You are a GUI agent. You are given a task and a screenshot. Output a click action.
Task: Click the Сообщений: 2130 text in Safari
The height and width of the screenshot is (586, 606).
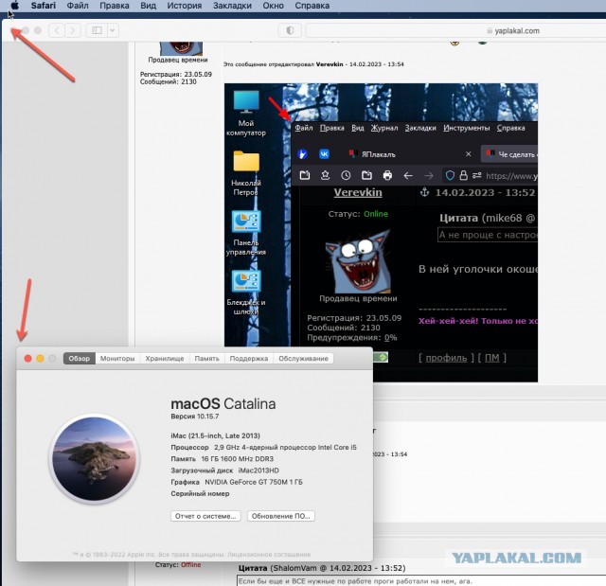tap(169, 82)
